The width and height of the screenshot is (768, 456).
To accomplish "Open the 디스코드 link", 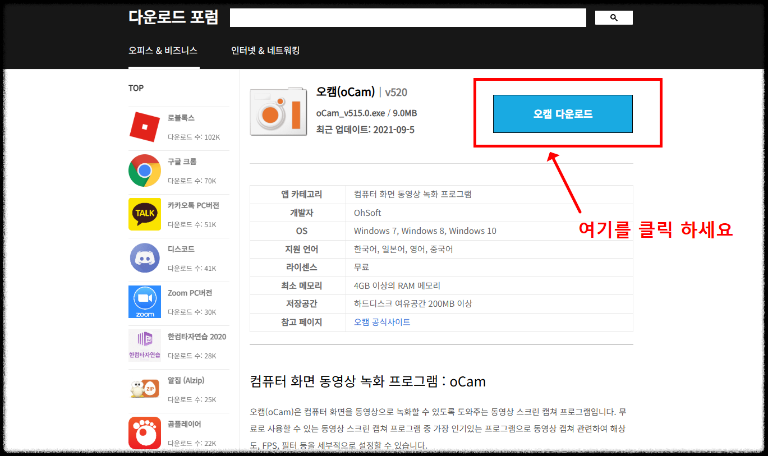I will 181,249.
